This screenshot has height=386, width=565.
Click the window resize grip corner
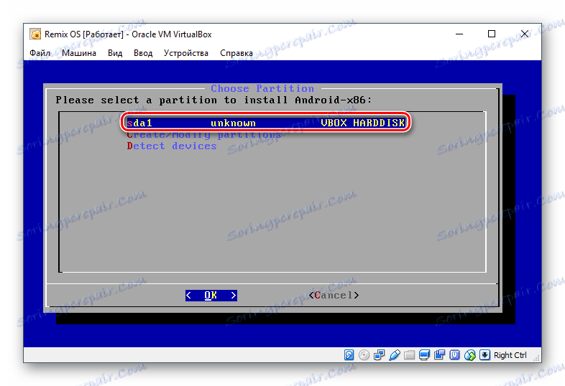[x=536, y=358]
